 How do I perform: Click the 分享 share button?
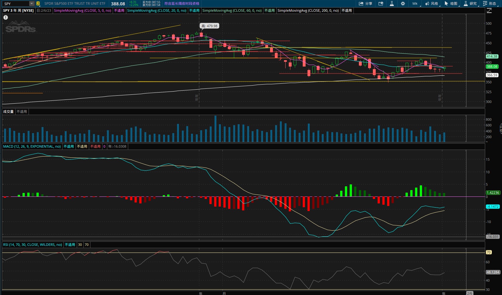[366, 4]
